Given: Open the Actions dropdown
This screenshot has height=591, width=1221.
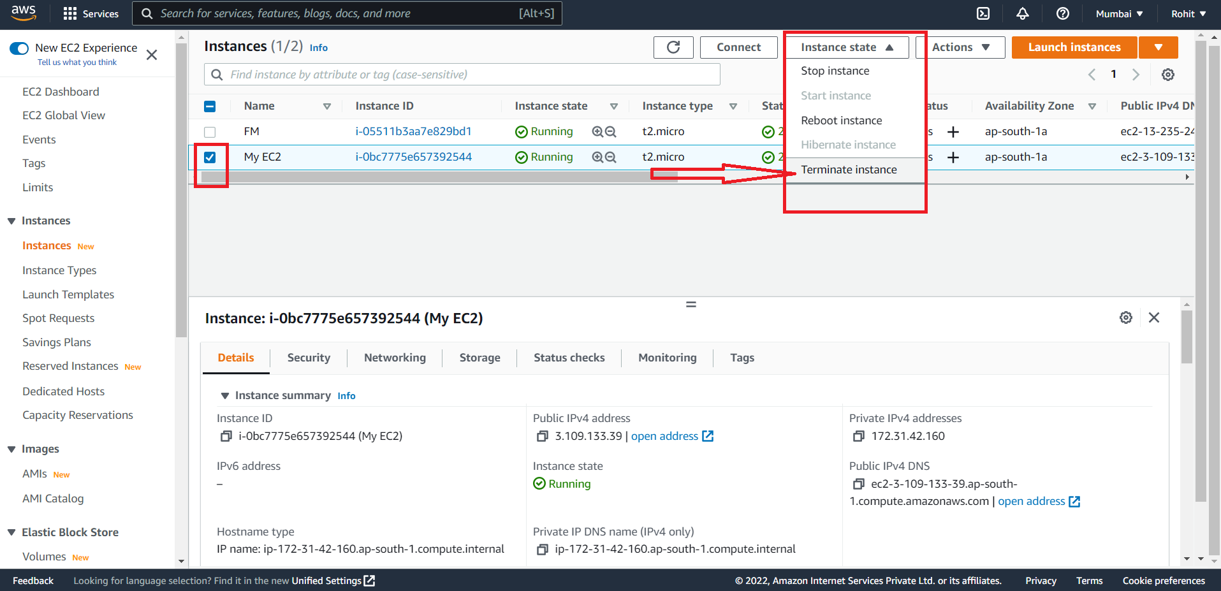Looking at the screenshot, I should (960, 47).
